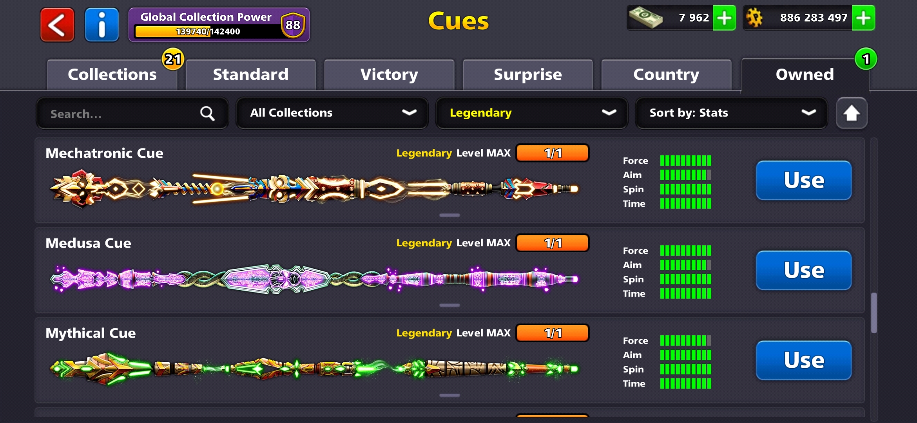Switch to the Victory tab
The height and width of the screenshot is (423, 917).
(x=389, y=74)
